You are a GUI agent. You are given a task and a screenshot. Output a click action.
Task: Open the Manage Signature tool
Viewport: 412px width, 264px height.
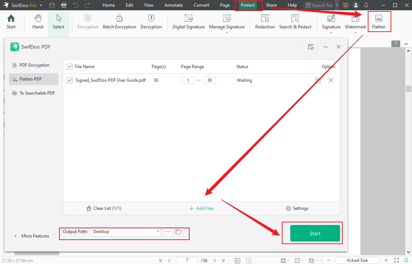pos(227,20)
